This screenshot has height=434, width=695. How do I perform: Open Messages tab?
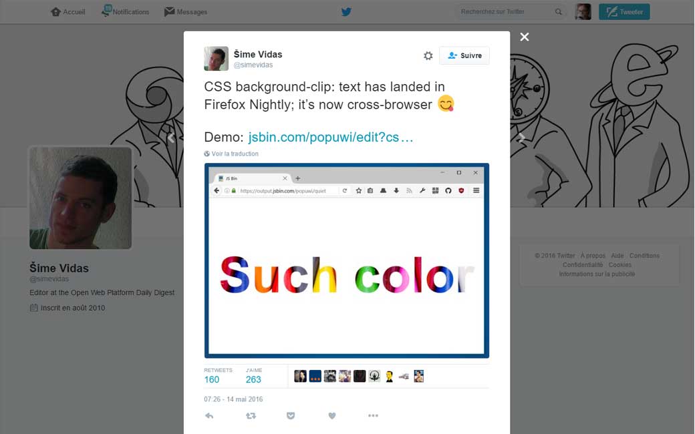coord(186,12)
